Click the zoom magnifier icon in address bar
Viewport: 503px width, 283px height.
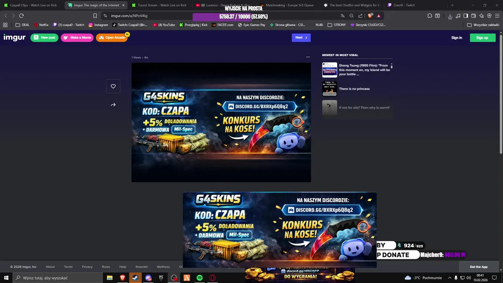click(351, 16)
